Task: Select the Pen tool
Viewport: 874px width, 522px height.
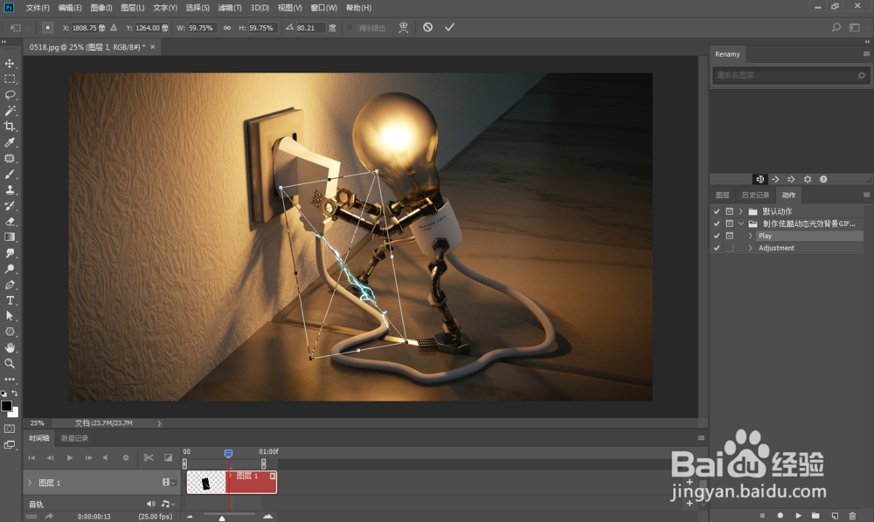Action: click(10, 285)
